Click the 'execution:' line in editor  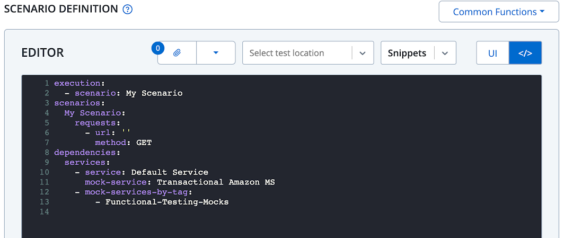click(x=80, y=83)
